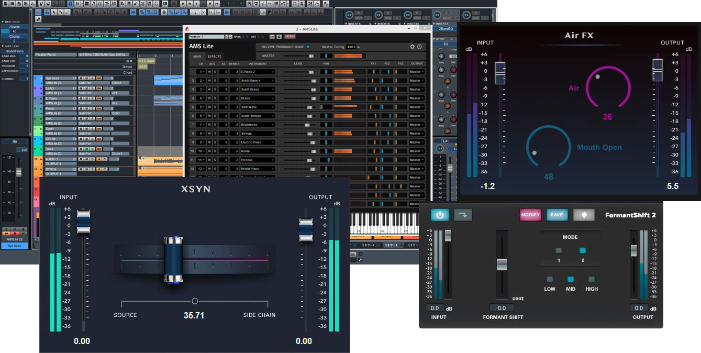Click the C button on the AUDIO 1 track
The width and height of the screenshot is (701, 353).
point(104,159)
